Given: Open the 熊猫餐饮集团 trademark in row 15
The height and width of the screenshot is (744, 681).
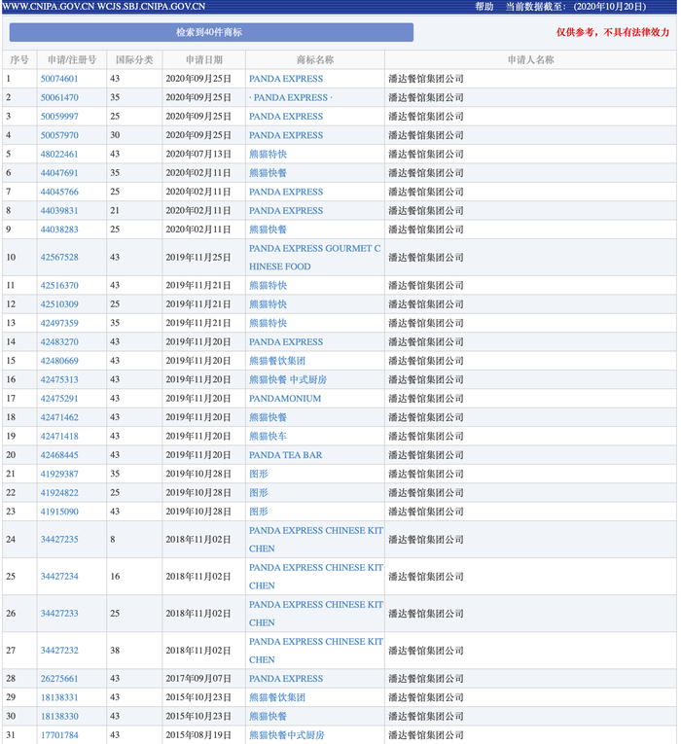Looking at the screenshot, I should pos(277,361).
